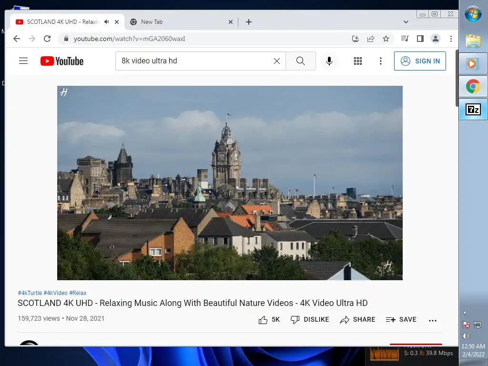Close the SCOTLAND 4K UHD tab
Viewport: 488px width, 366px height.
(x=117, y=22)
